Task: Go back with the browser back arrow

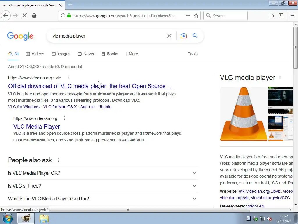Action: coord(6,16)
